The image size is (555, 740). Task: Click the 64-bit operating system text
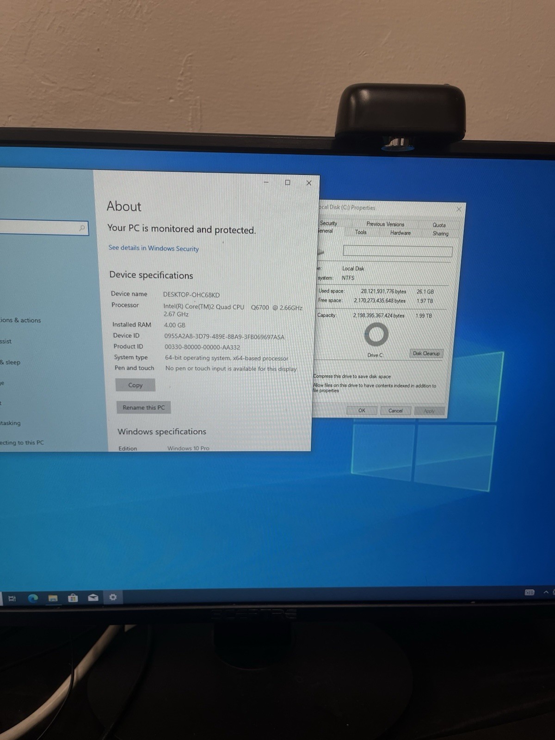pos(227,358)
